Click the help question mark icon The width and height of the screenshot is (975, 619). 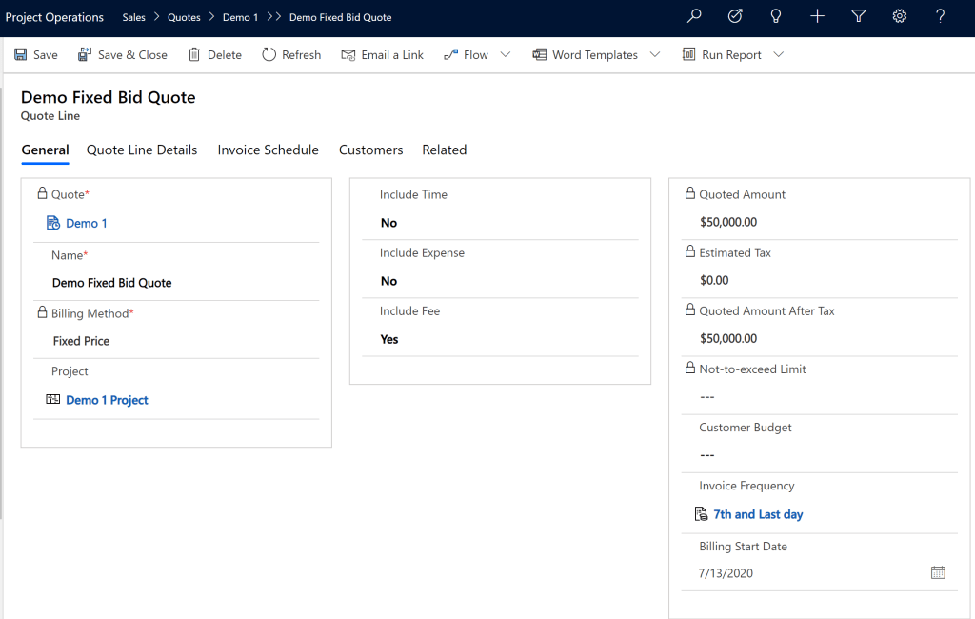coord(940,16)
